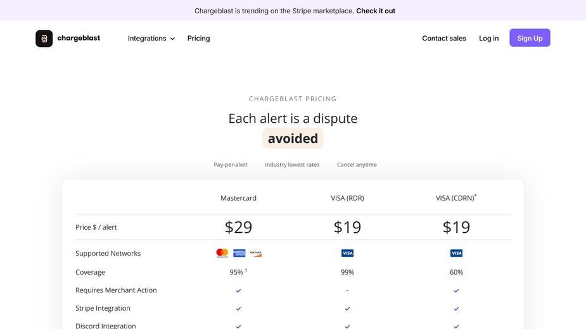Click Mastercard's Stripe Integration checkmark
586x329 pixels.
click(238, 309)
